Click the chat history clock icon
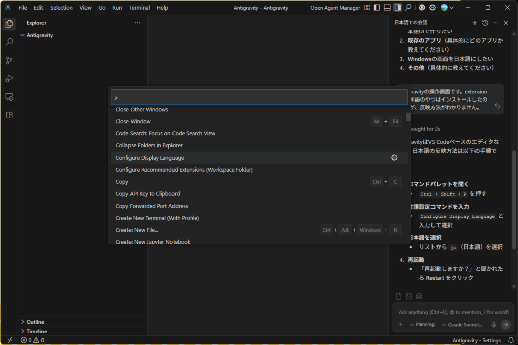Viewport: 518px width, 345px height. [x=485, y=23]
